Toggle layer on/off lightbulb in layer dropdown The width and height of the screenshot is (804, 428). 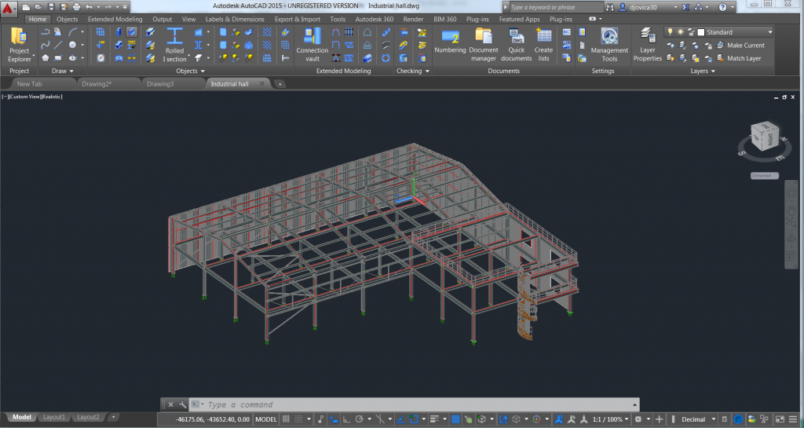[x=670, y=31]
